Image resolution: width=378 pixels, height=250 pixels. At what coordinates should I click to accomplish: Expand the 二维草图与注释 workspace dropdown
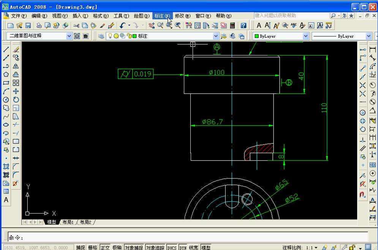[x=69, y=36]
